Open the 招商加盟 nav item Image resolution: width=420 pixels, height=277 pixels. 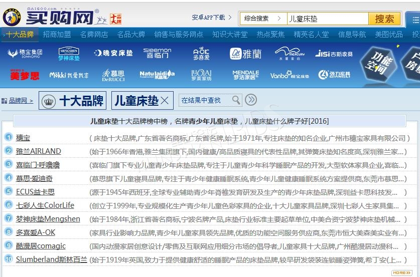(x=57, y=35)
